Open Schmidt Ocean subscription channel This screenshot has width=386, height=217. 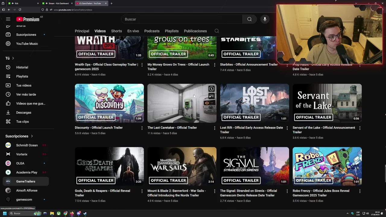(x=26, y=145)
